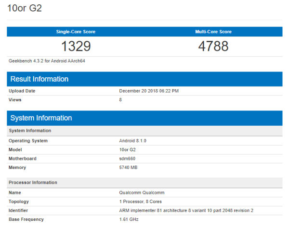Viewport: 289px width, 229px height.
Task: Select the multi-core score 4788
Action: coord(213,46)
